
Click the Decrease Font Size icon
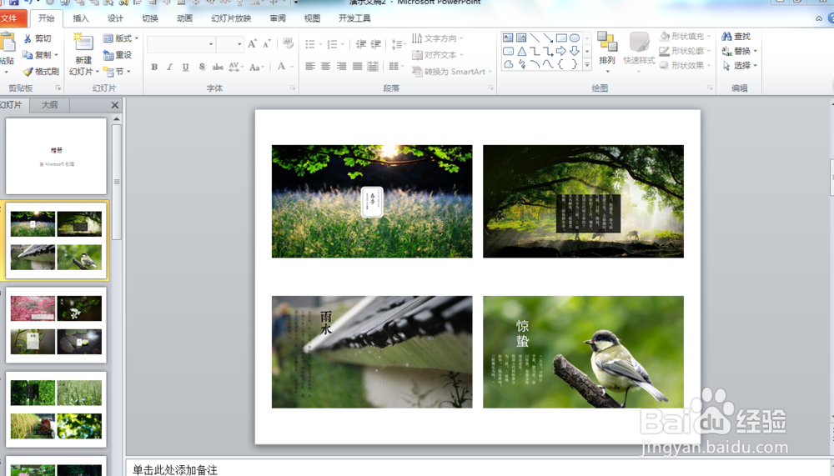267,43
